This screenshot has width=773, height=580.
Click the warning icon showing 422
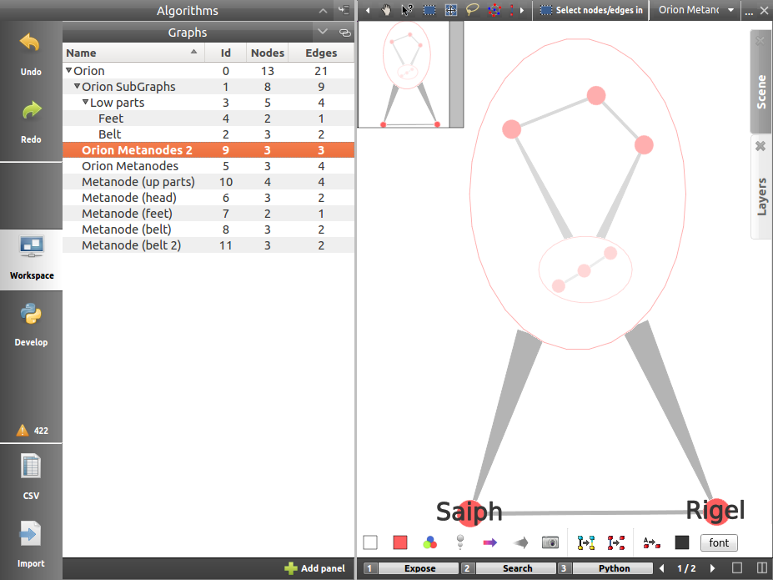point(23,431)
